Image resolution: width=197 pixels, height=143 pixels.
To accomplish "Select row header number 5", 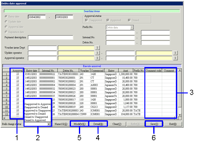I will 6,89.
